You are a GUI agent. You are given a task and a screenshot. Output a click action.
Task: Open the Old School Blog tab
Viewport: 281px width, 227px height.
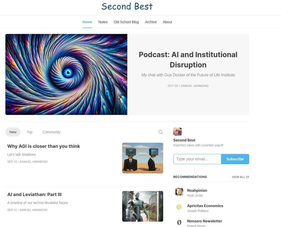[x=126, y=22]
